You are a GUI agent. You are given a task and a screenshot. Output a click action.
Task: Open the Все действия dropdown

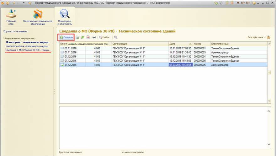click(256, 37)
